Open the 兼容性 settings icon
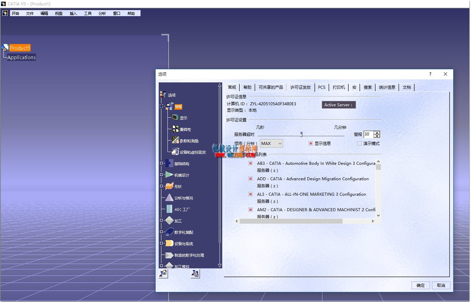Screen dimensions: 471x303 point(175,129)
